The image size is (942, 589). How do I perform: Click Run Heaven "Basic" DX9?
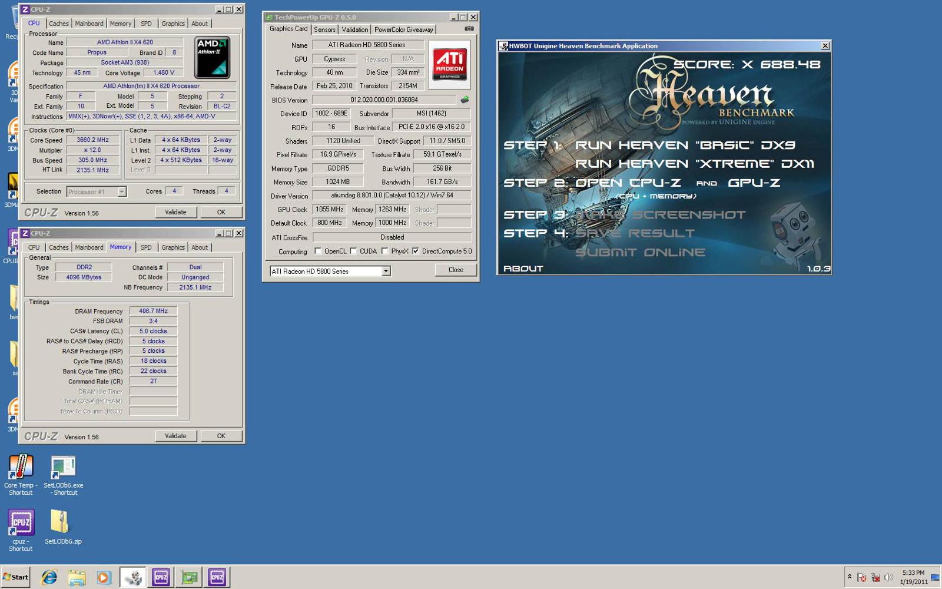[685, 145]
